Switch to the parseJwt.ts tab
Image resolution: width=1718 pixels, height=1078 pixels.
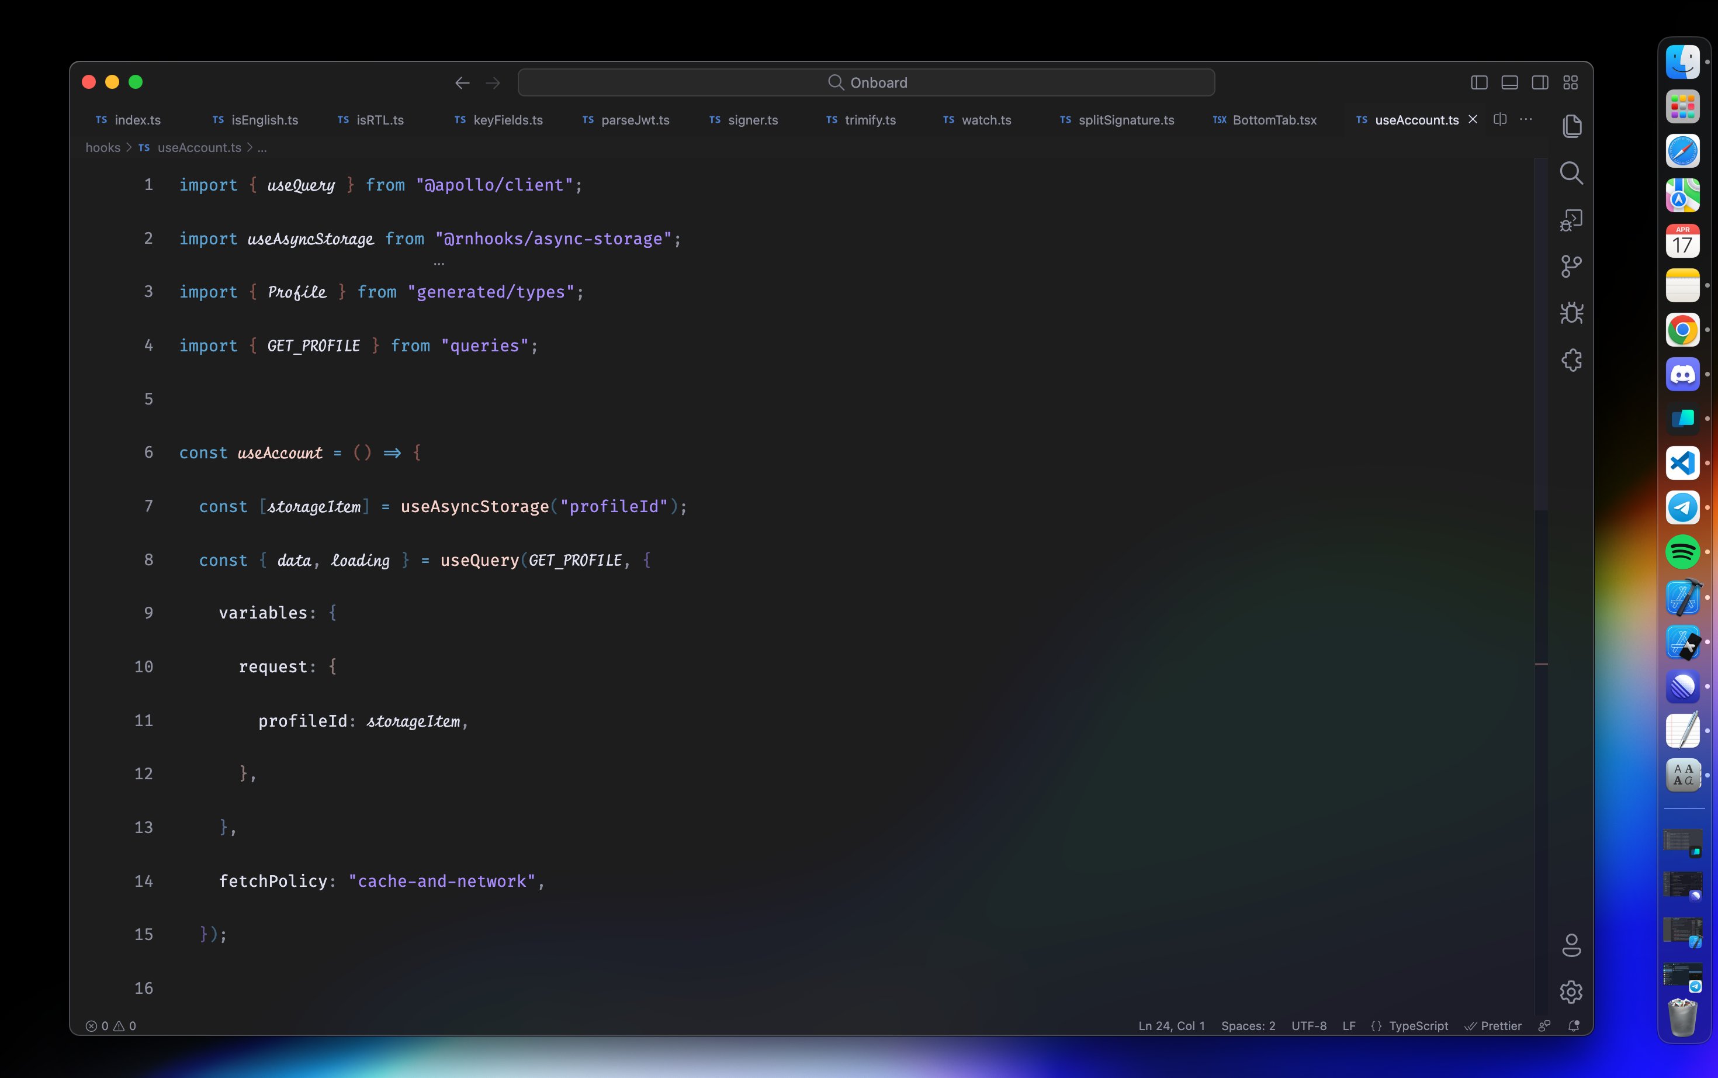(x=634, y=120)
